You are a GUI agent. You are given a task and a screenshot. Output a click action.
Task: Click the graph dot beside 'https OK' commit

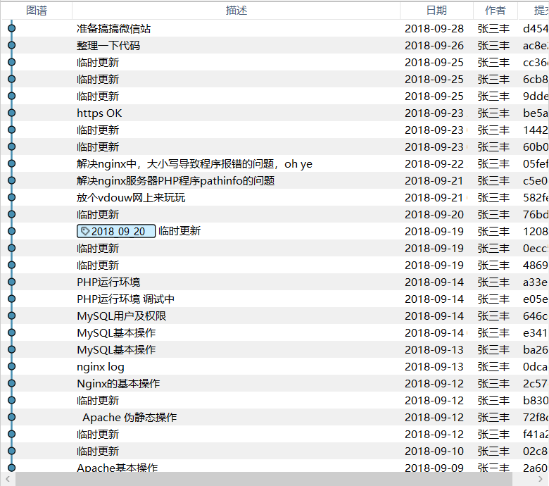[11, 113]
